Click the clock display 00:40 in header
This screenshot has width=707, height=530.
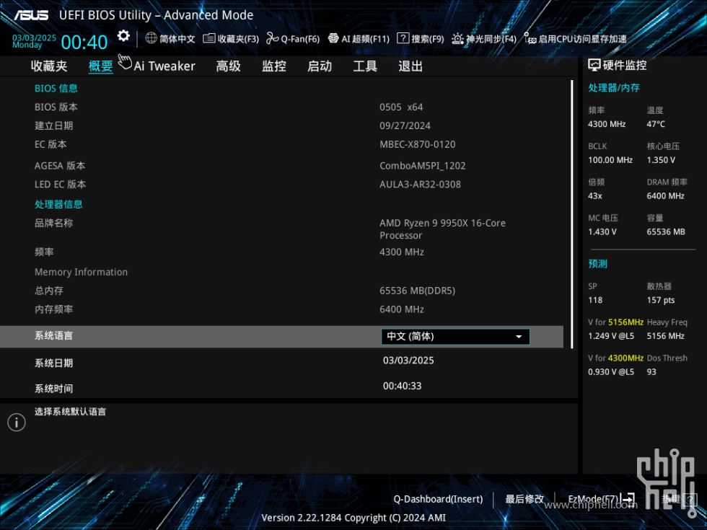(x=84, y=43)
